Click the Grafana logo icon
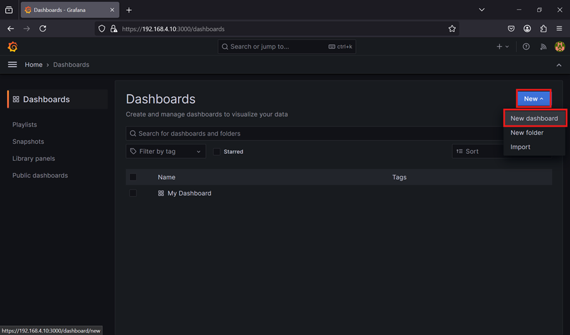The width and height of the screenshot is (570, 335). click(x=13, y=46)
